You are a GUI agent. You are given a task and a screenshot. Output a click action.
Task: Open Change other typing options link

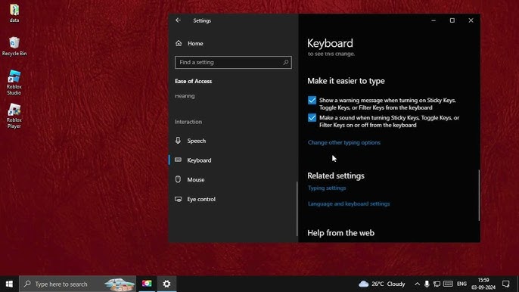[x=344, y=143]
